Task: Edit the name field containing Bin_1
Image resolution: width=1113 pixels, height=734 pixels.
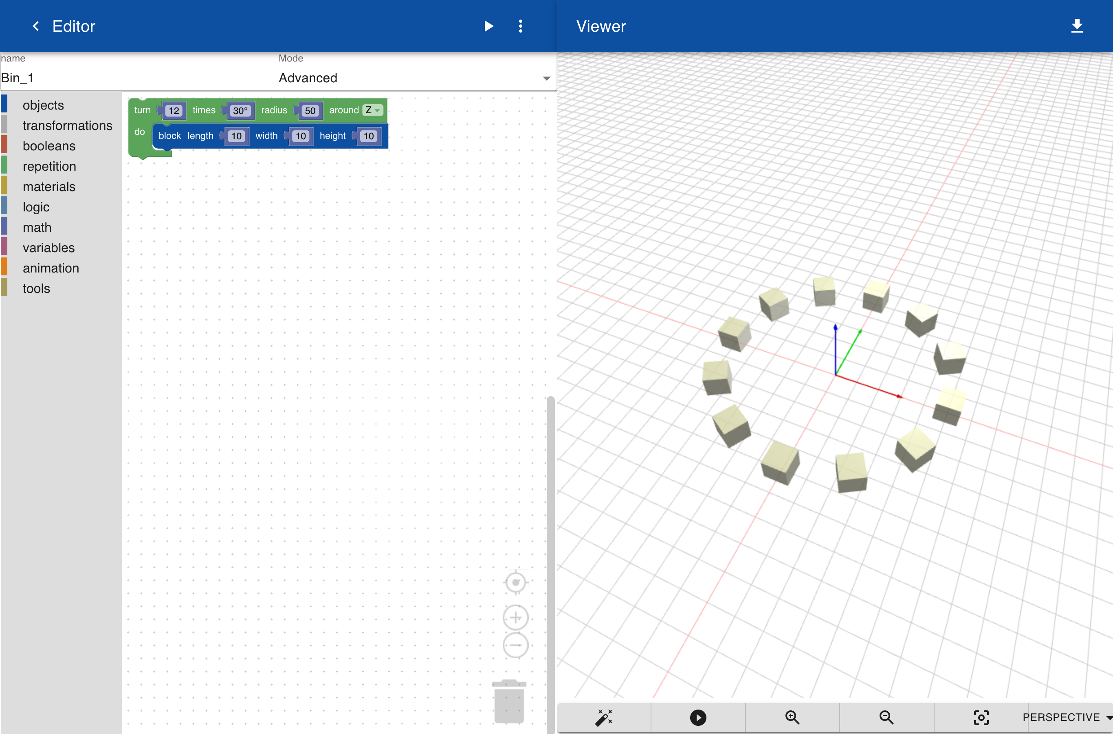Action: [x=138, y=78]
